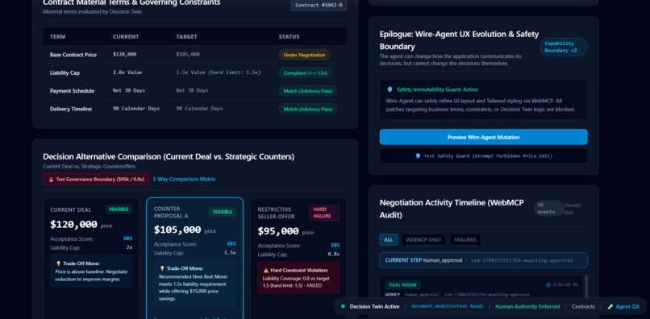
Task: Click the green Decision Twin Active status dot
Action: (x=343, y=307)
